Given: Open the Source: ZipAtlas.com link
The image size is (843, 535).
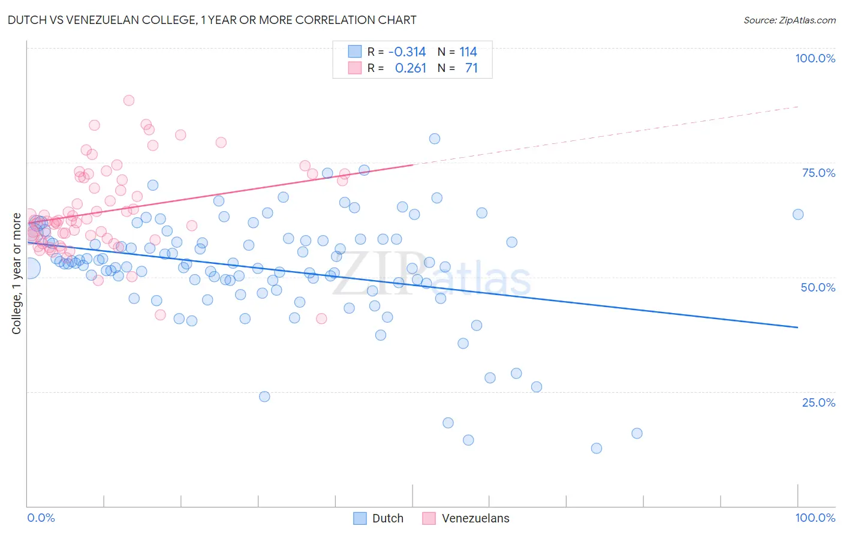Looking at the screenshot, I should [790, 20].
